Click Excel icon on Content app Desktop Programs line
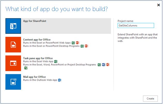The width and height of the screenshot is (163, 104). tap(82, 46)
